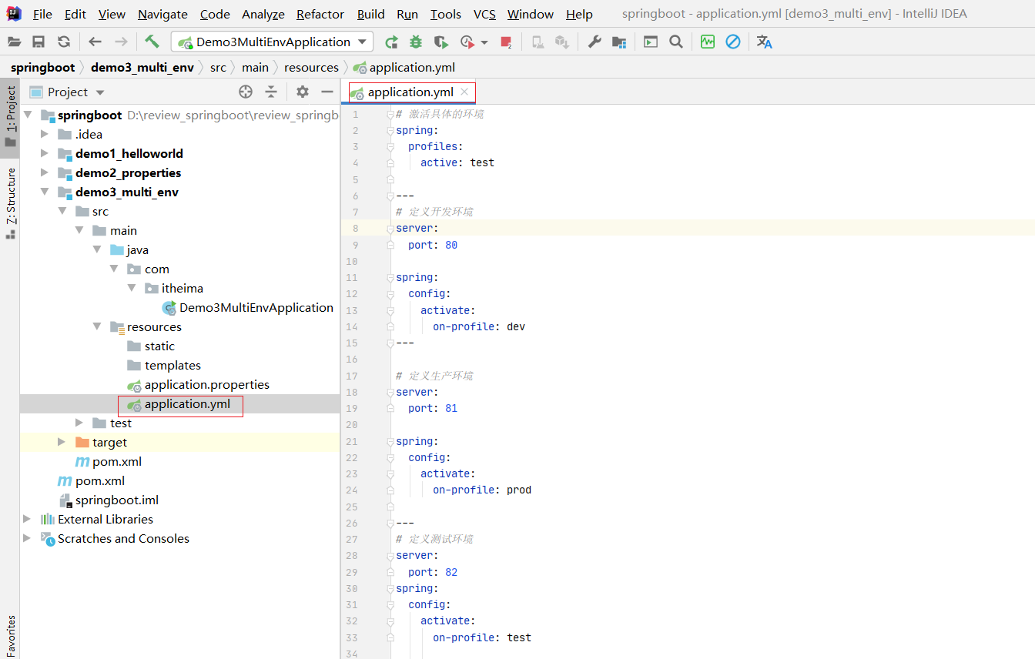Open the VCS menu

pos(484,14)
